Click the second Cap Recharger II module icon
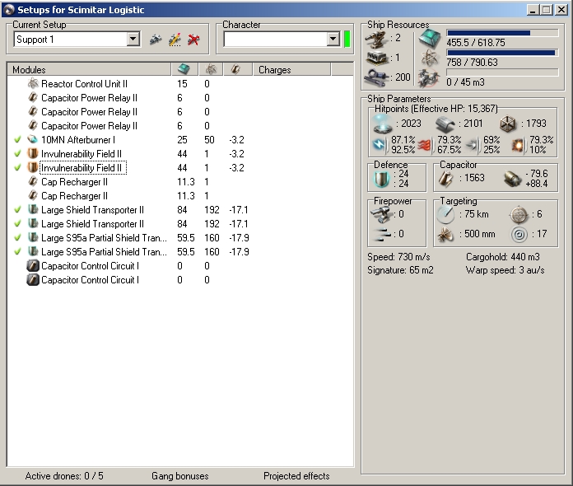 (x=33, y=196)
